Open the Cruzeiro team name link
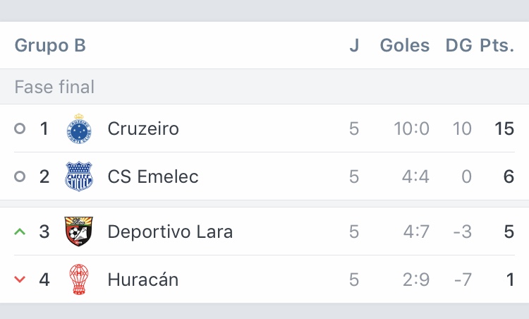Screen dimensions: 529x319 (143, 128)
